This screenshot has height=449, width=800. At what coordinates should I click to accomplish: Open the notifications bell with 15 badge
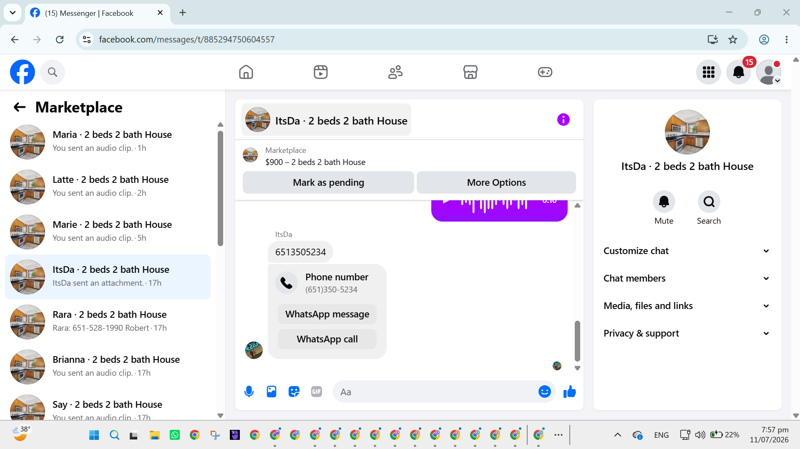click(739, 72)
